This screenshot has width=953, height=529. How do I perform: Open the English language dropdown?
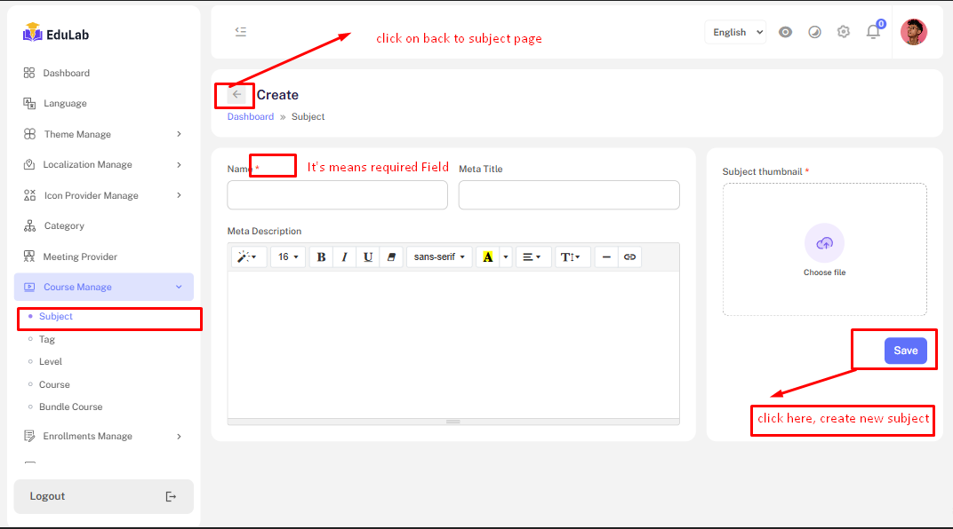(734, 32)
